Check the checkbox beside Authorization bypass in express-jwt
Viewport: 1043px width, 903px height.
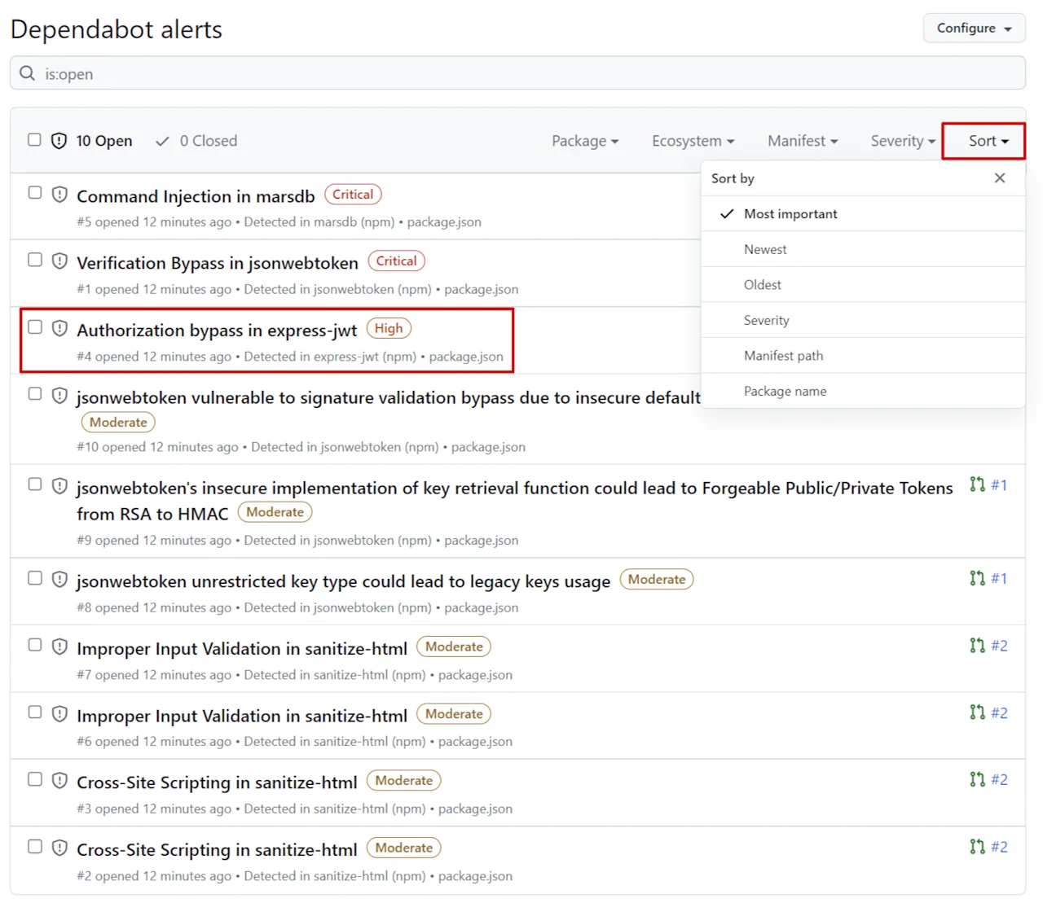pyautogui.click(x=34, y=327)
